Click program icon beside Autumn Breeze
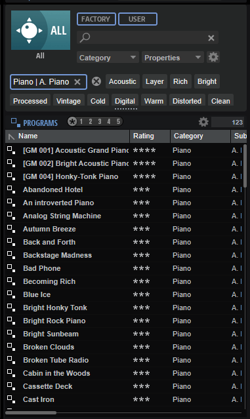250x419 pixels. (11, 229)
